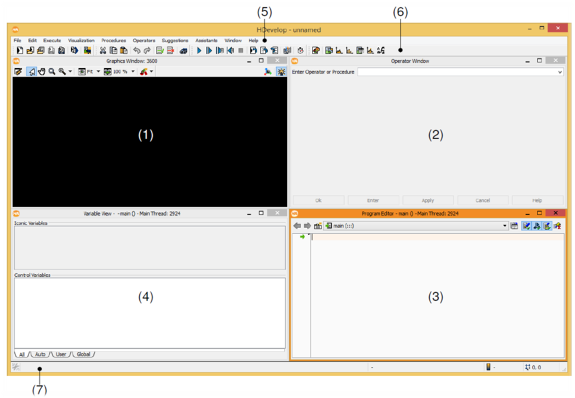Click the program code editing area in Program Editor

437,296
